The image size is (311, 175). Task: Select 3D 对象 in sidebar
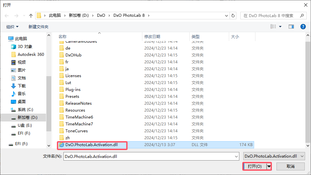(22, 47)
